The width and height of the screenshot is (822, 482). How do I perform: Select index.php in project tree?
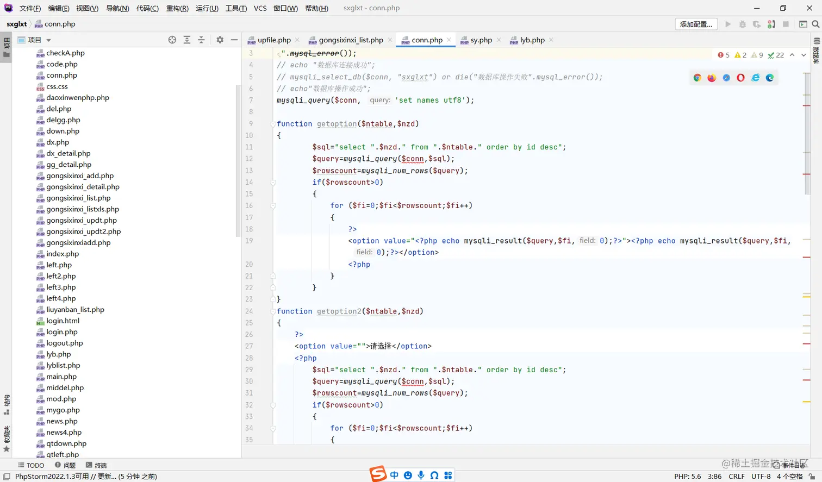pos(57,254)
